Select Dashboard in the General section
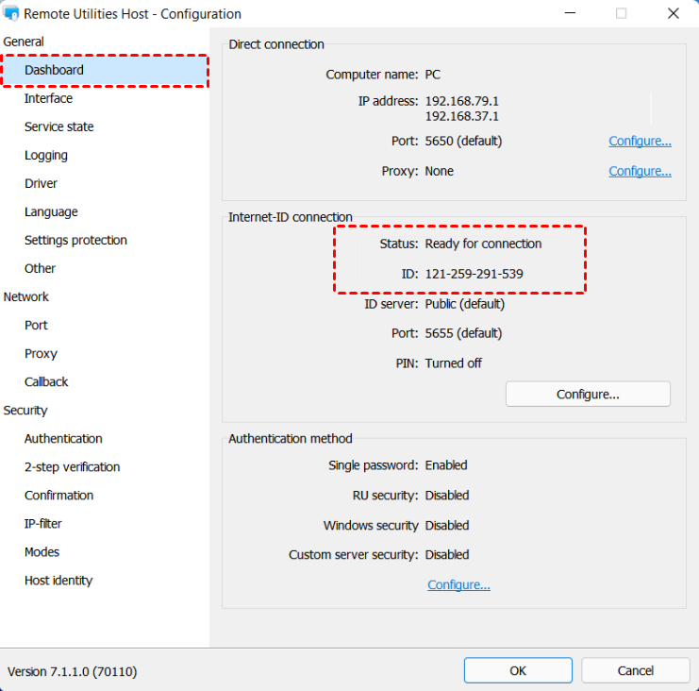This screenshot has height=691, width=699. point(54,70)
